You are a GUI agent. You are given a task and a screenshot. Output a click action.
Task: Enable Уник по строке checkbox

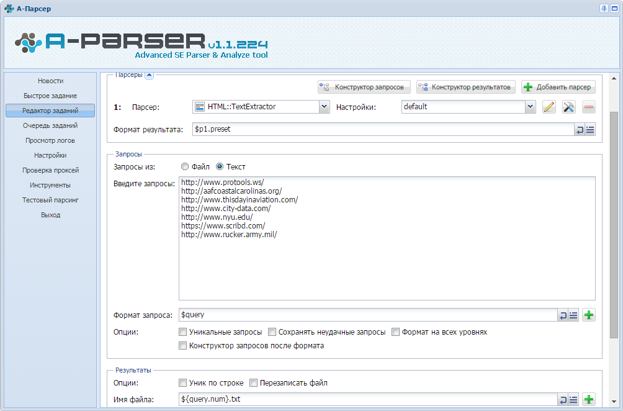183,383
